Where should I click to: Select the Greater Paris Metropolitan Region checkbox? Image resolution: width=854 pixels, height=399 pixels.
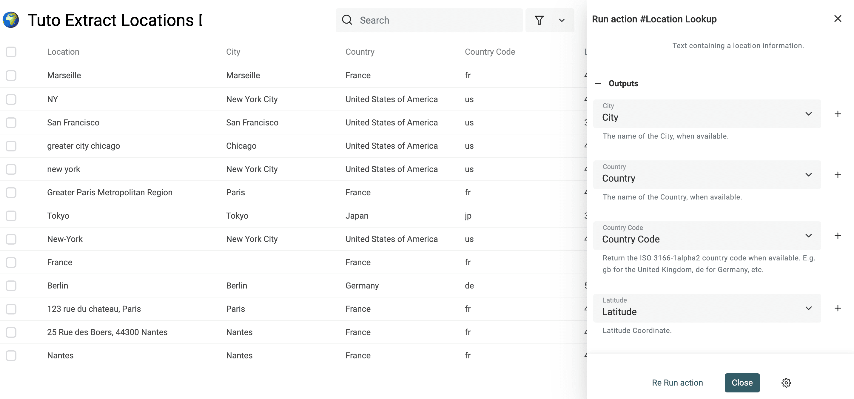click(11, 193)
